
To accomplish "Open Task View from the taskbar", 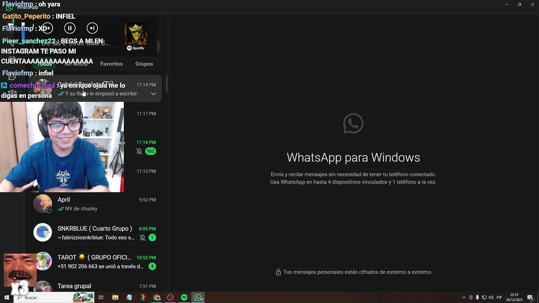I will tap(101, 298).
